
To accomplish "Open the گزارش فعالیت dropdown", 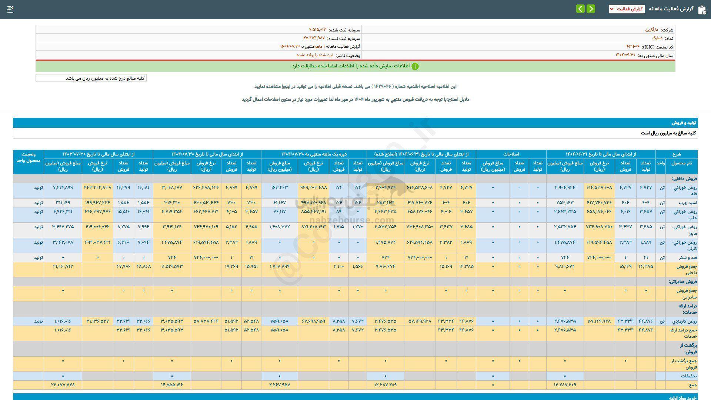I will (x=627, y=9).
